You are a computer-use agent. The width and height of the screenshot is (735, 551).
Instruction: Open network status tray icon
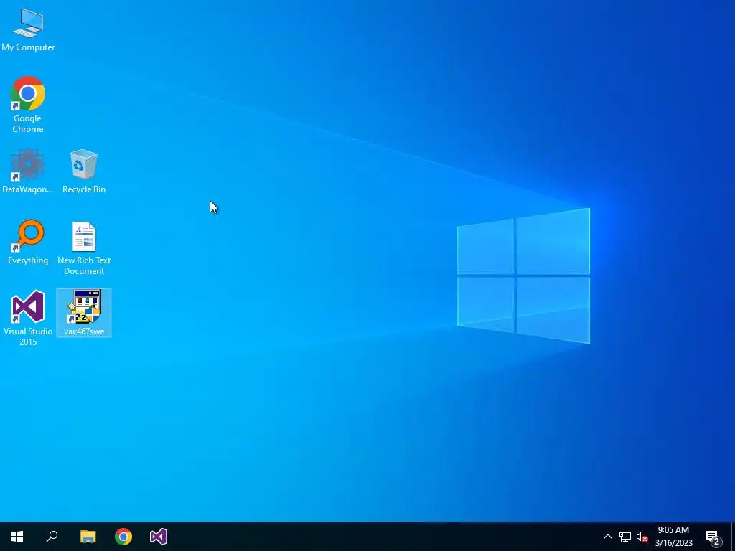point(625,537)
